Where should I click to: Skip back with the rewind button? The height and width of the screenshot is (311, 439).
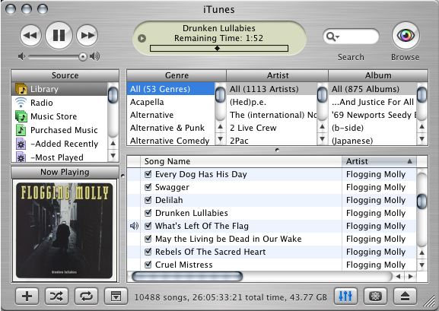click(30, 36)
